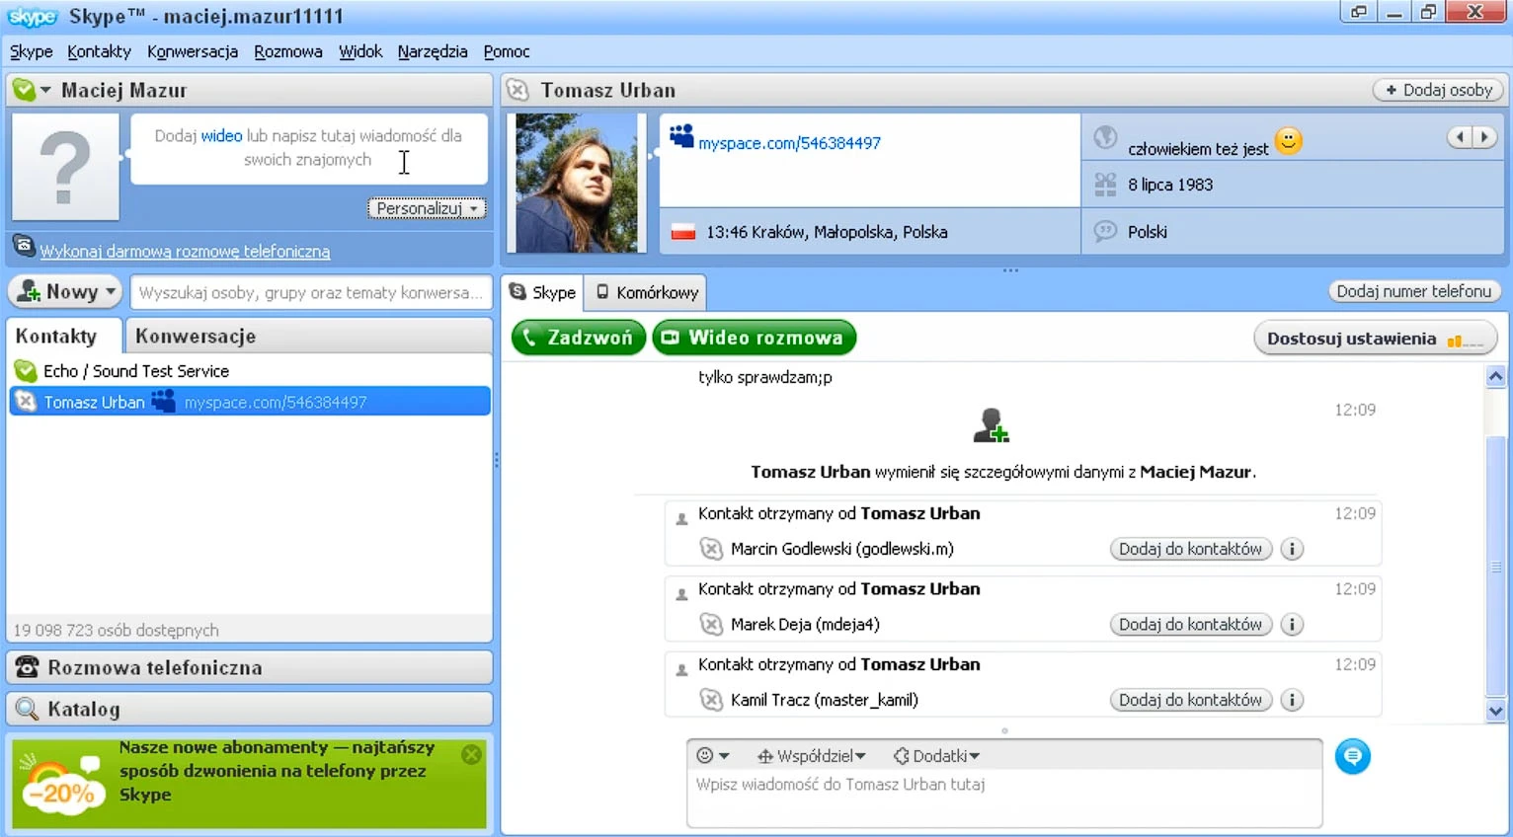Send message with the blue send button
The image size is (1513, 837).
pos(1353,756)
